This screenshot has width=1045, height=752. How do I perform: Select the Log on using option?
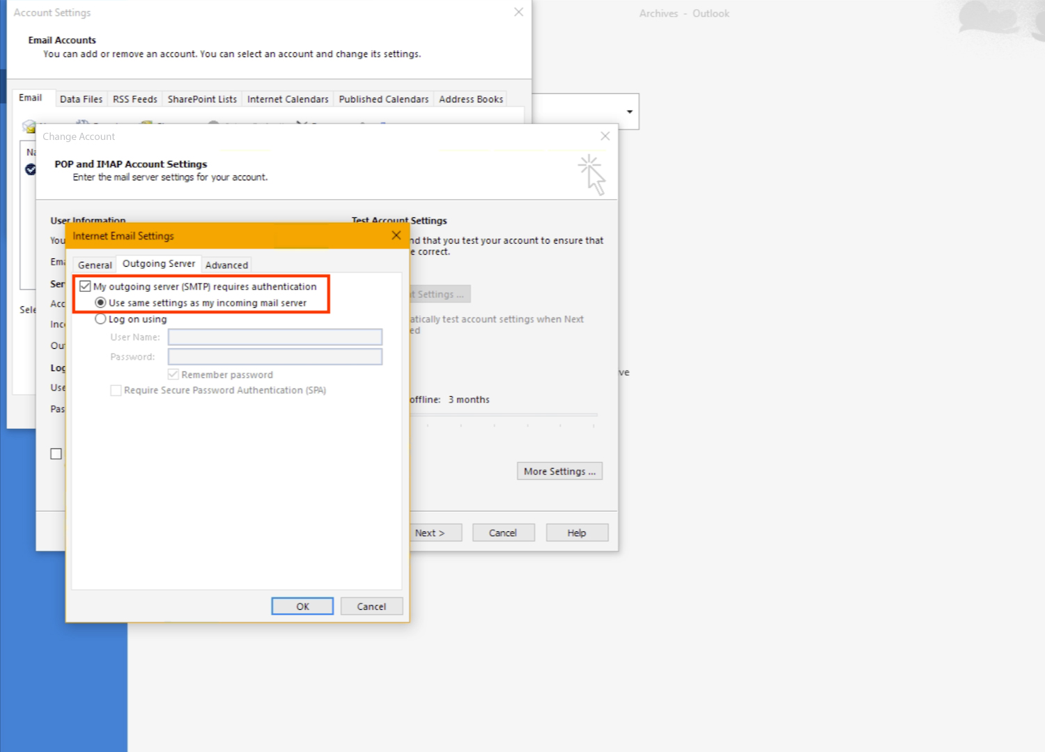[101, 319]
